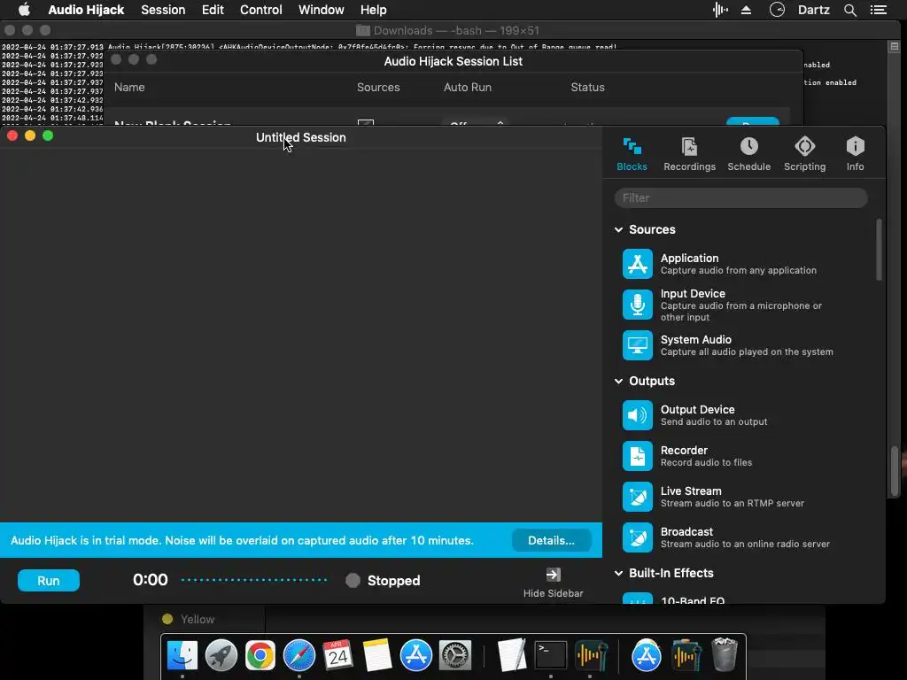Open the Info sidebar tab

click(x=855, y=154)
